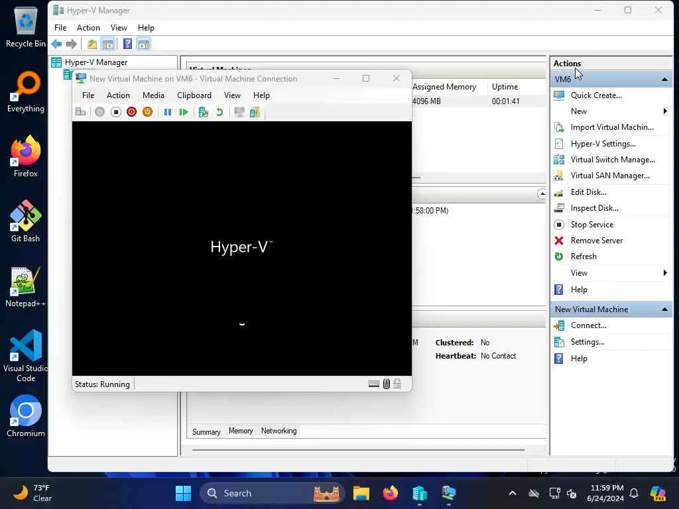Viewport: 679px width, 509px height.
Task: Switch to the Networking tab
Action: pos(279,431)
